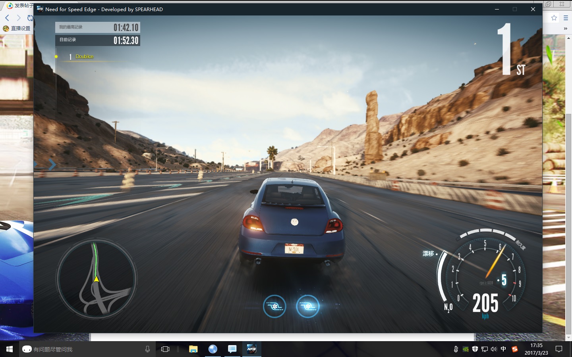Restore the browser window
The height and width of the screenshot is (357, 572).
[x=548, y=4]
